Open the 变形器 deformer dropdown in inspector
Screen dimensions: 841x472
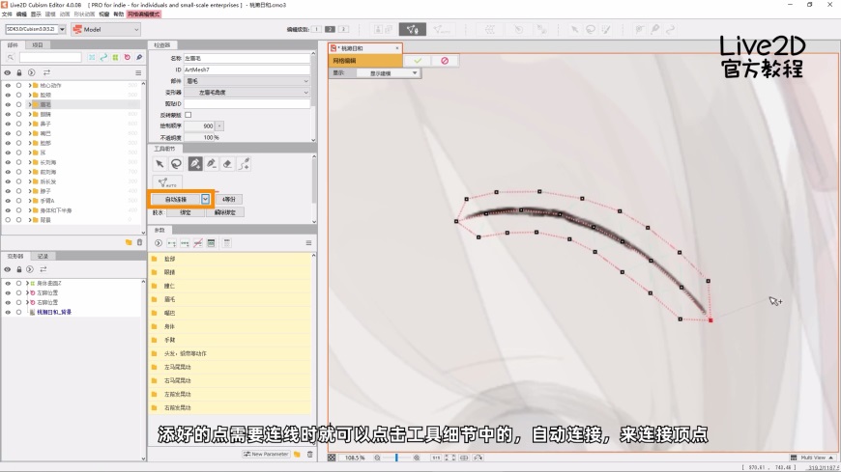(246, 92)
